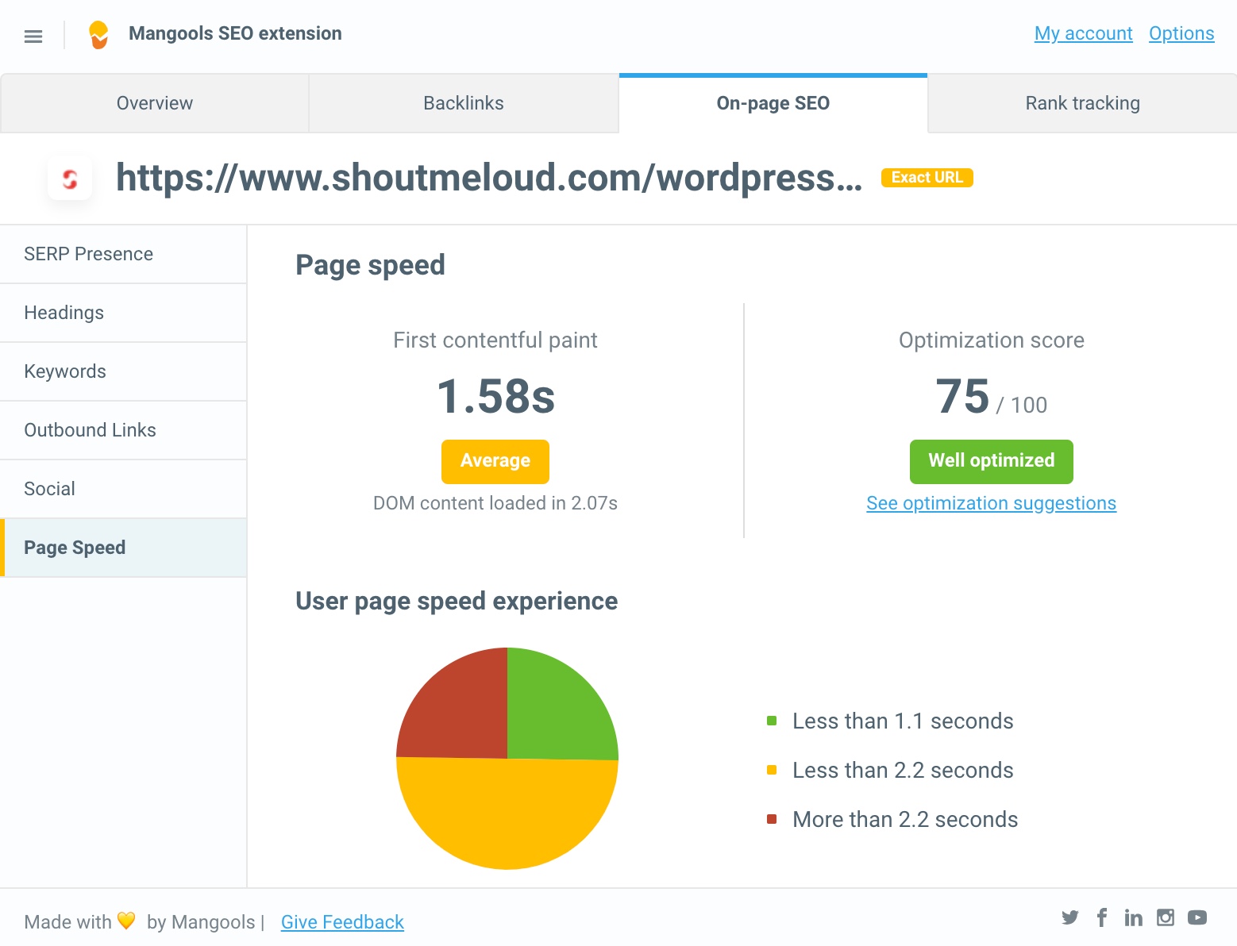Select Page Speed in sidebar

pos(123,548)
